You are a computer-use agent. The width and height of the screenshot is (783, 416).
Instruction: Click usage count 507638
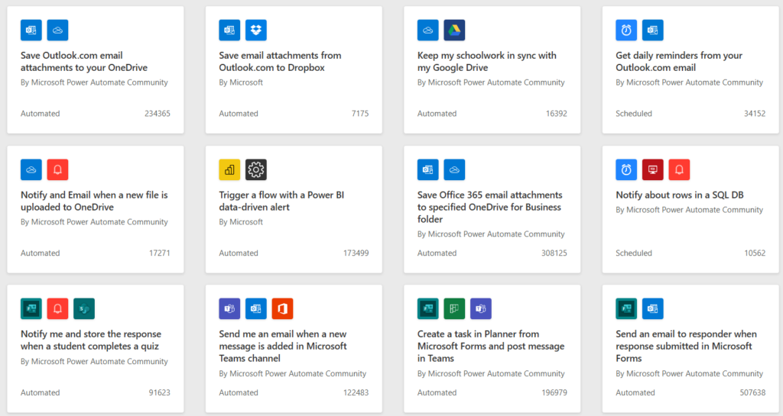click(752, 392)
